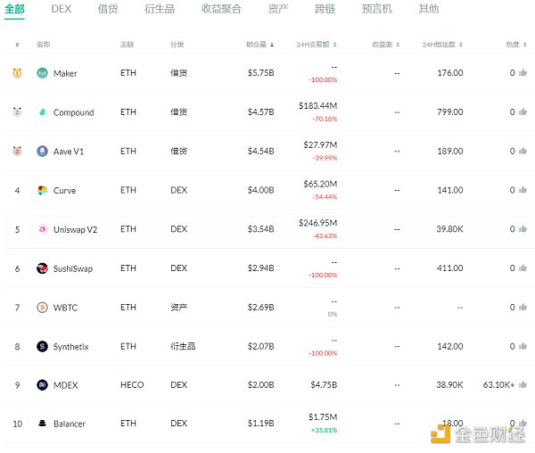This screenshot has width=535, height=453.
Task: Click the Compound logo icon
Action: (x=43, y=112)
